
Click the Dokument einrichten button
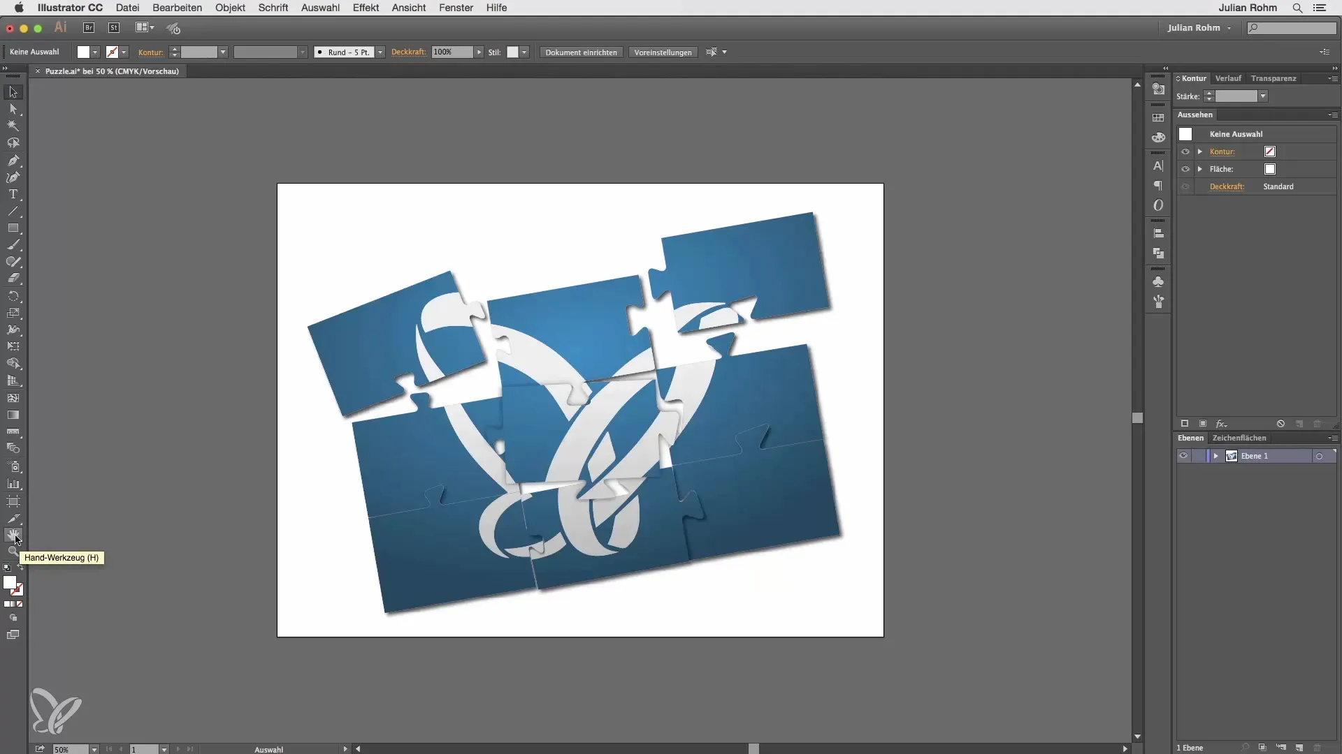click(581, 52)
